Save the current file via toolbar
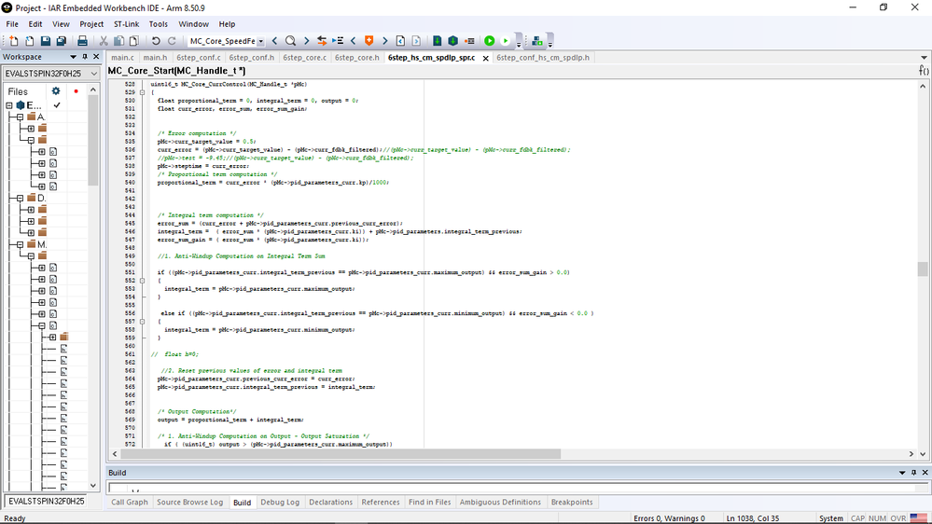This screenshot has height=524, width=932. click(45, 41)
